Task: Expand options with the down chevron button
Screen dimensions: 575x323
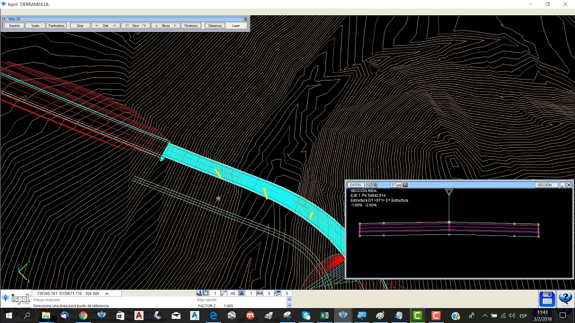Action: pos(289,306)
